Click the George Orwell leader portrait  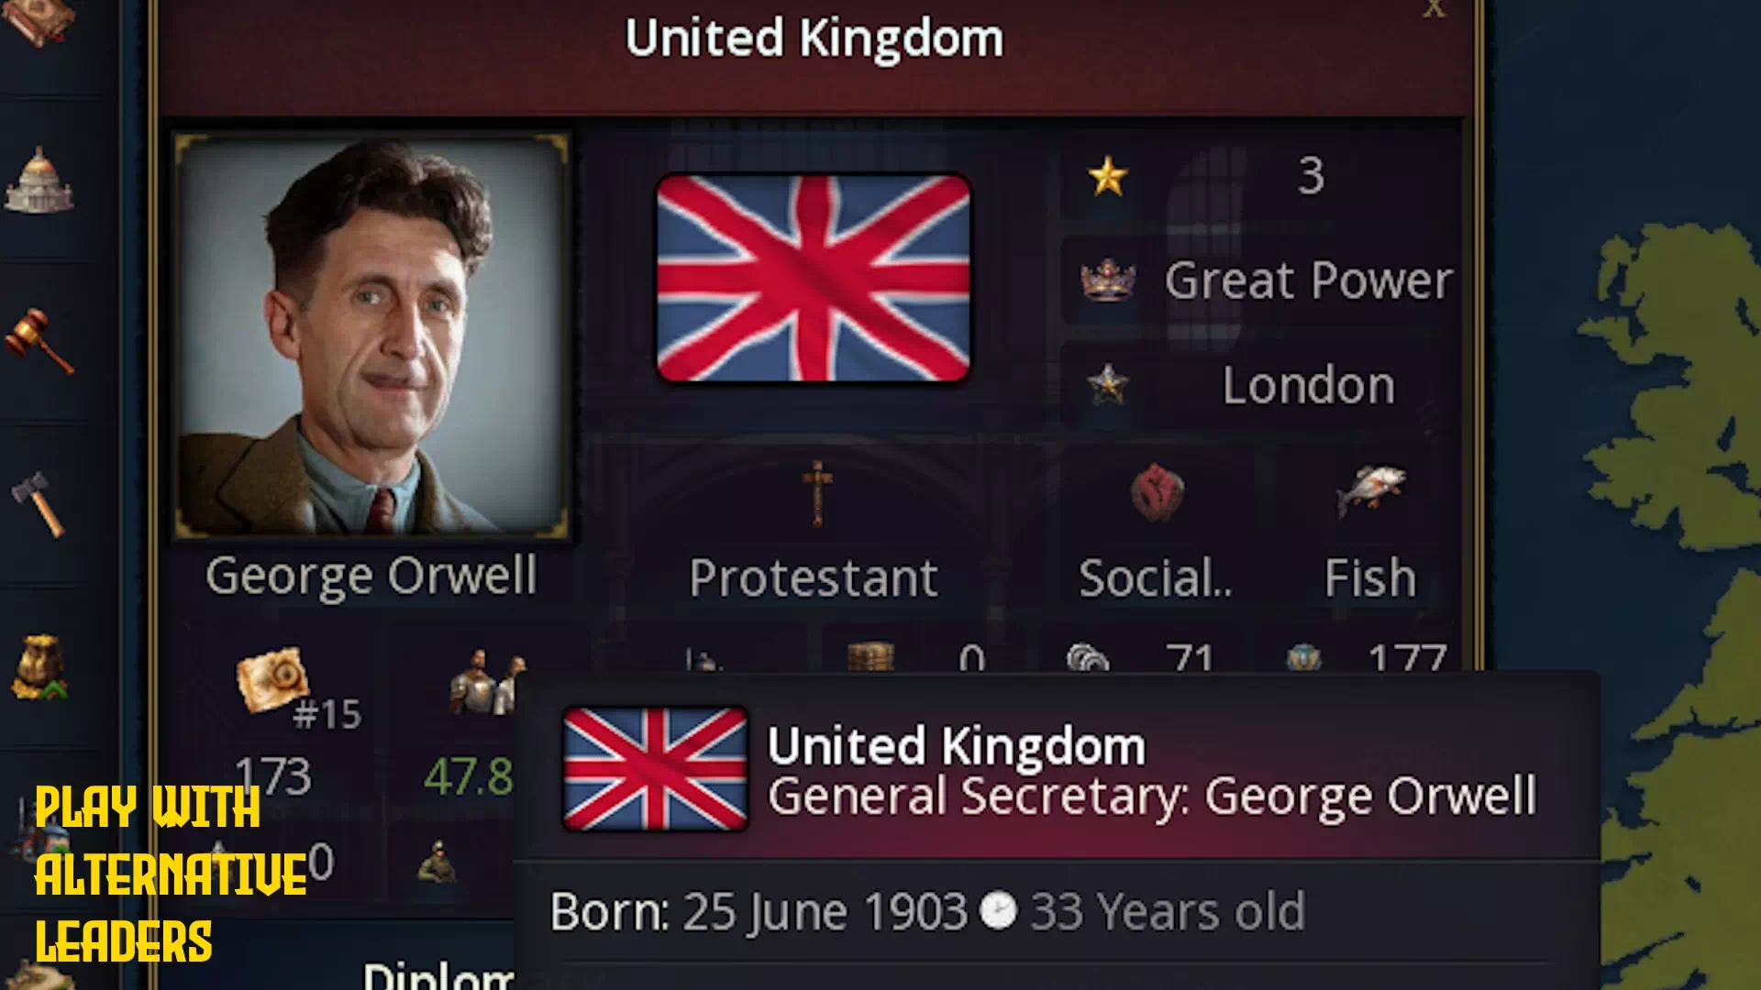[x=371, y=335]
